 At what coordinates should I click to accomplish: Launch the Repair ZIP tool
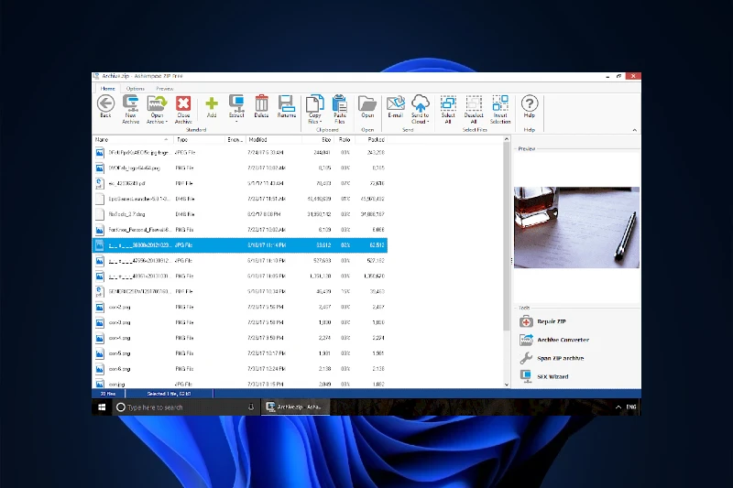coord(542,321)
